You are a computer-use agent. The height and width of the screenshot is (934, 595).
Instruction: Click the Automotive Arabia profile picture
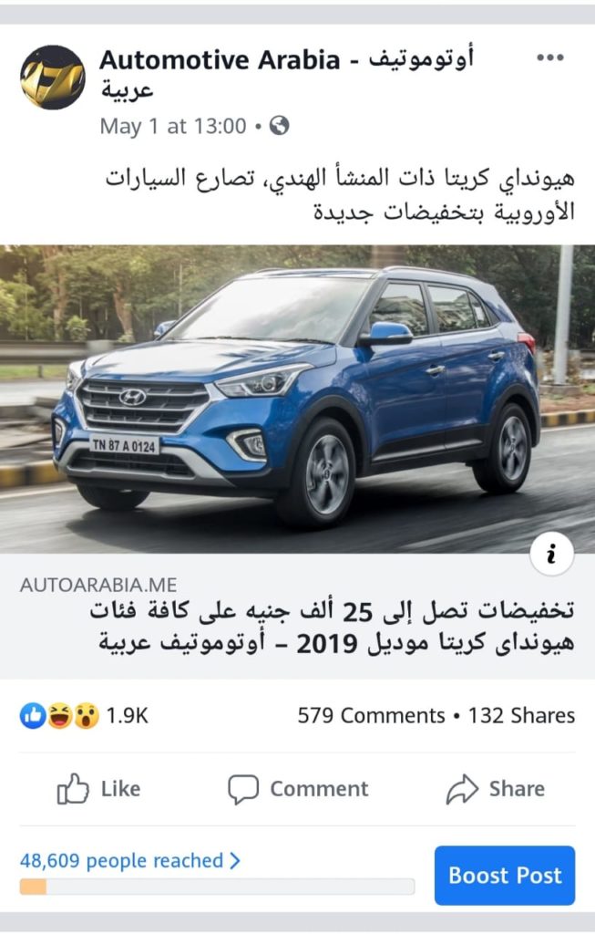pyautogui.click(x=52, y=78)
